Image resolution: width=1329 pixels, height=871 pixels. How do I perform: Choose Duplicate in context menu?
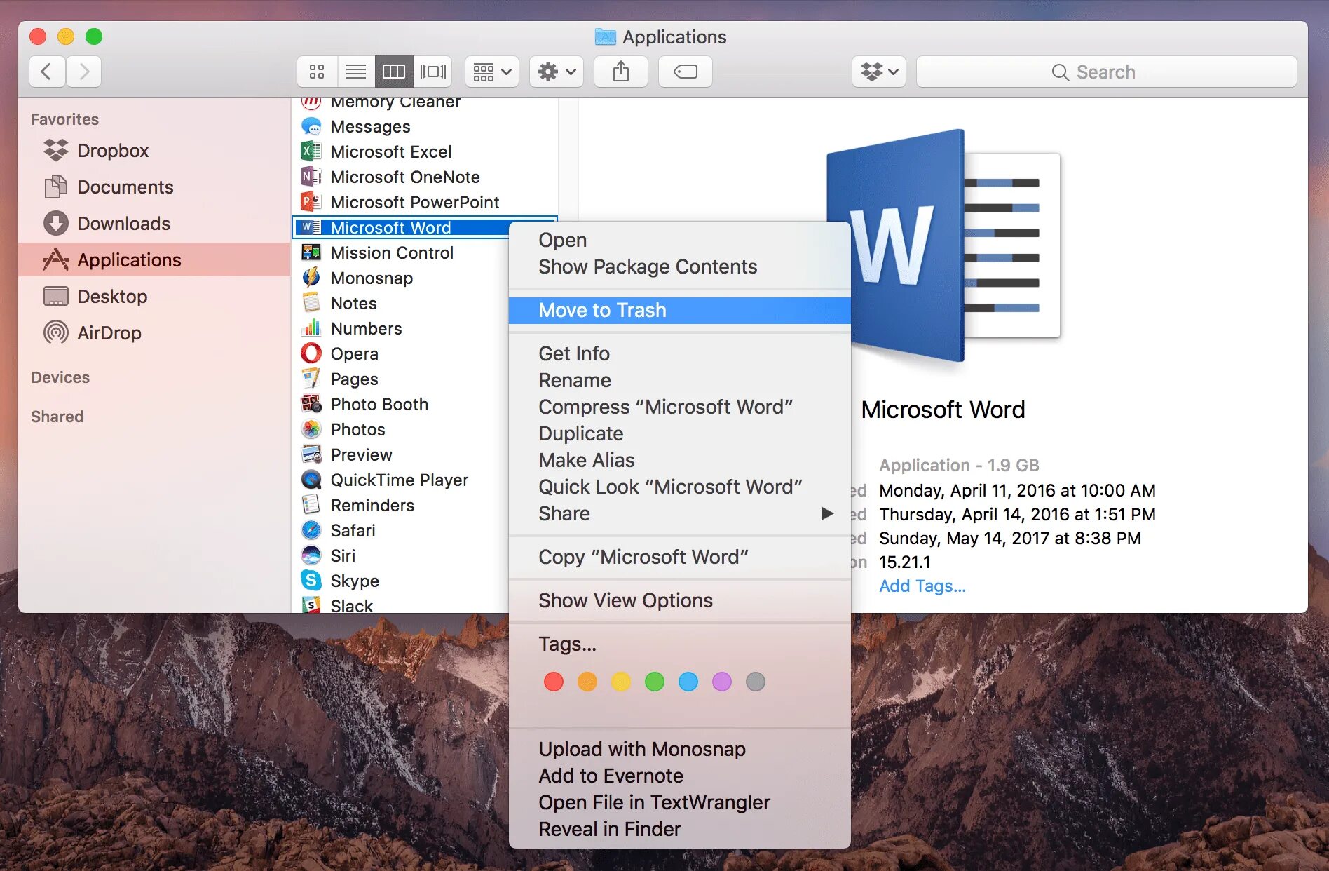[680, 434]
